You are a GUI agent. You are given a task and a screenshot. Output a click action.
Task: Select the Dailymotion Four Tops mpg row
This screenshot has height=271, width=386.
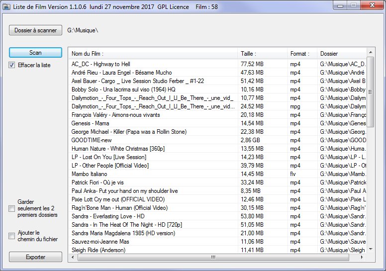pyautogui.click(x=217, y=106)
